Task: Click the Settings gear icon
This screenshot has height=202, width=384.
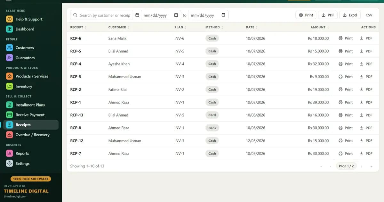Action: point(10,164)
